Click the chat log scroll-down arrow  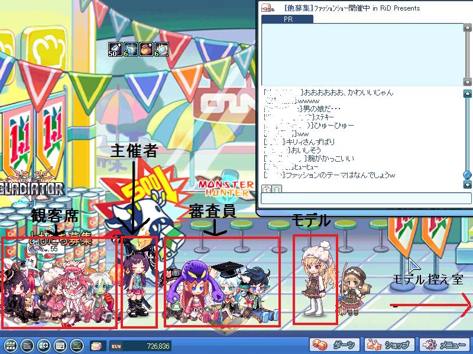(467, 184)
